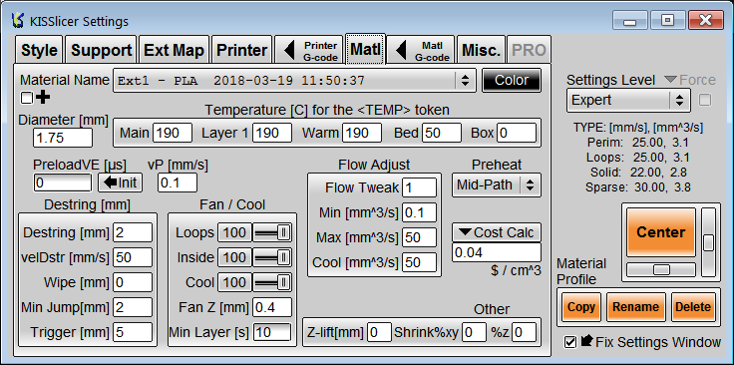Click the Flow Adjust Cool field

419,262
